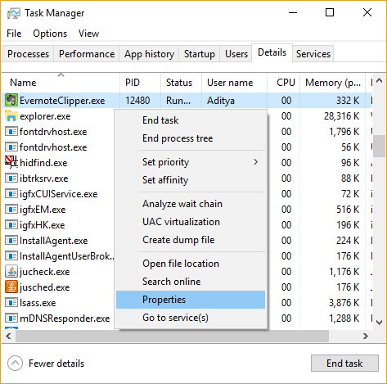Sort by the PID column header
The width and height of the screenshot is (387, 384).
point(140,83)
